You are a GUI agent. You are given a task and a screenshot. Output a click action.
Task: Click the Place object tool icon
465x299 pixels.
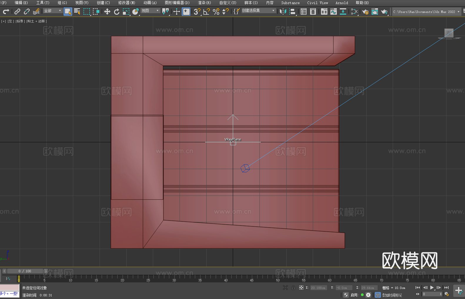click(136, 11)
